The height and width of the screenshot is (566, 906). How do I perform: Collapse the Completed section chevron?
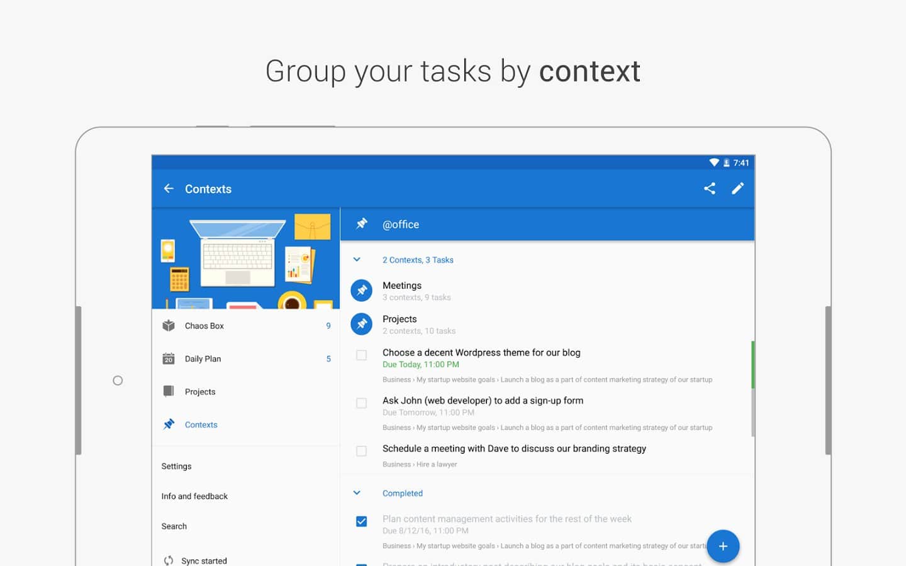pos(357,493)
